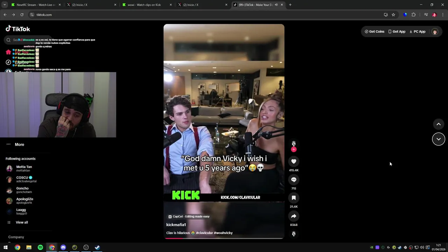This screenshot has width=448, height=252.
Task: Open the tab search dropdown arrow
Action: [5, 5]
